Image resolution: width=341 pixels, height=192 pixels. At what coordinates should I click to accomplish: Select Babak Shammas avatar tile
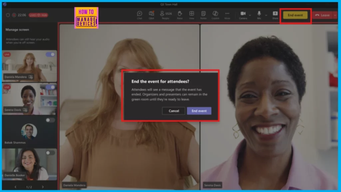(x=29, y=131)
